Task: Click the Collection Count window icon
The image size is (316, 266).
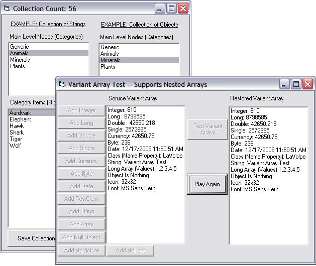Action: point(7,9)
